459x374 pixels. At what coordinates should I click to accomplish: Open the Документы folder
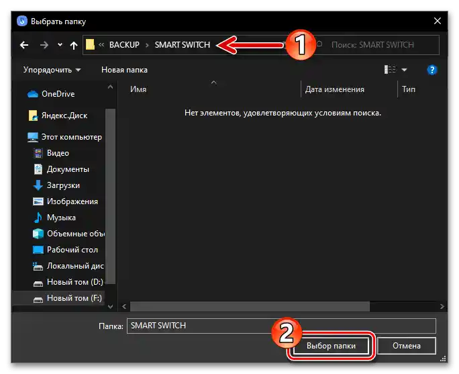coord(68,169)
